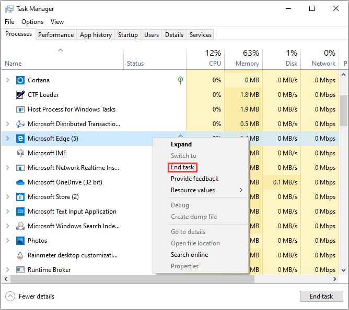This screenshot has height=310, width=349.
Task: Click the 1.8 MB memory value for CTF Loader
Action: [x=250, y=95]
